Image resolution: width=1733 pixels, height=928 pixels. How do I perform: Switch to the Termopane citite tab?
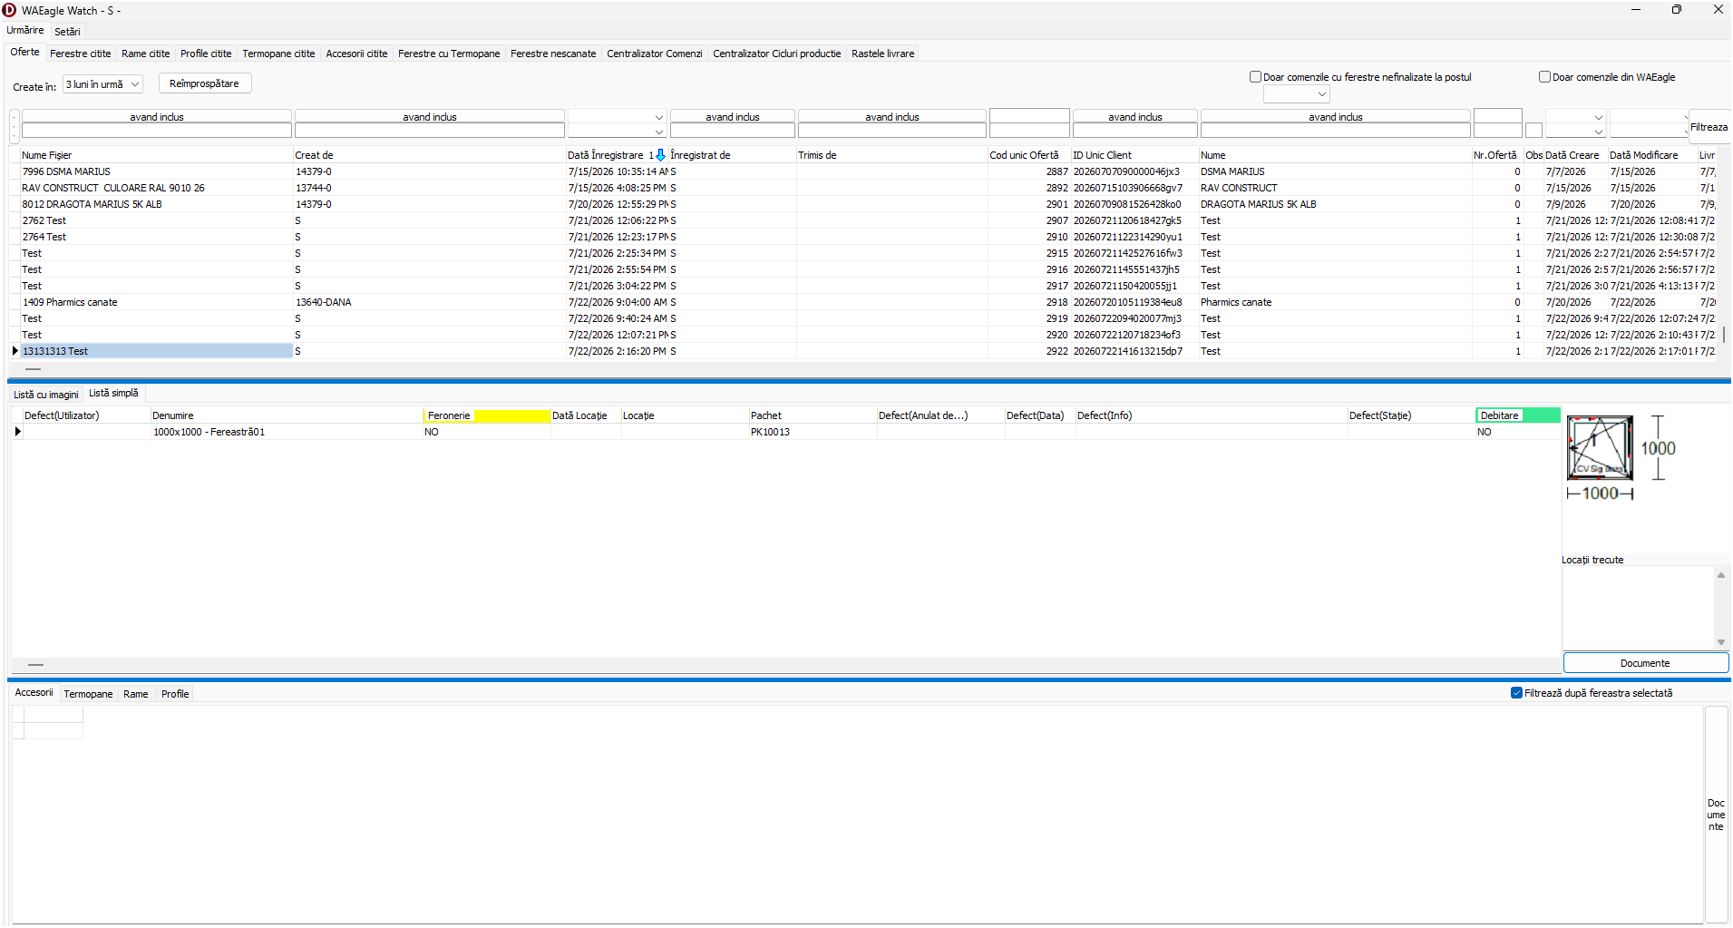[278, 54]
